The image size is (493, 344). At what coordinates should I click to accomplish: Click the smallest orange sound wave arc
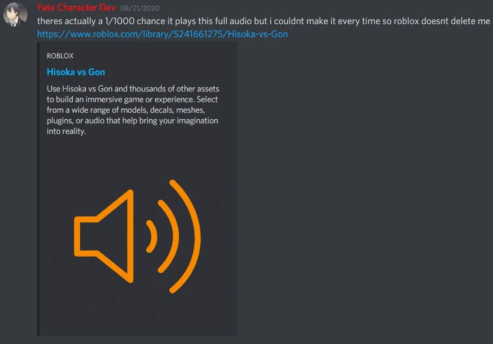click(x=153, y=236)
